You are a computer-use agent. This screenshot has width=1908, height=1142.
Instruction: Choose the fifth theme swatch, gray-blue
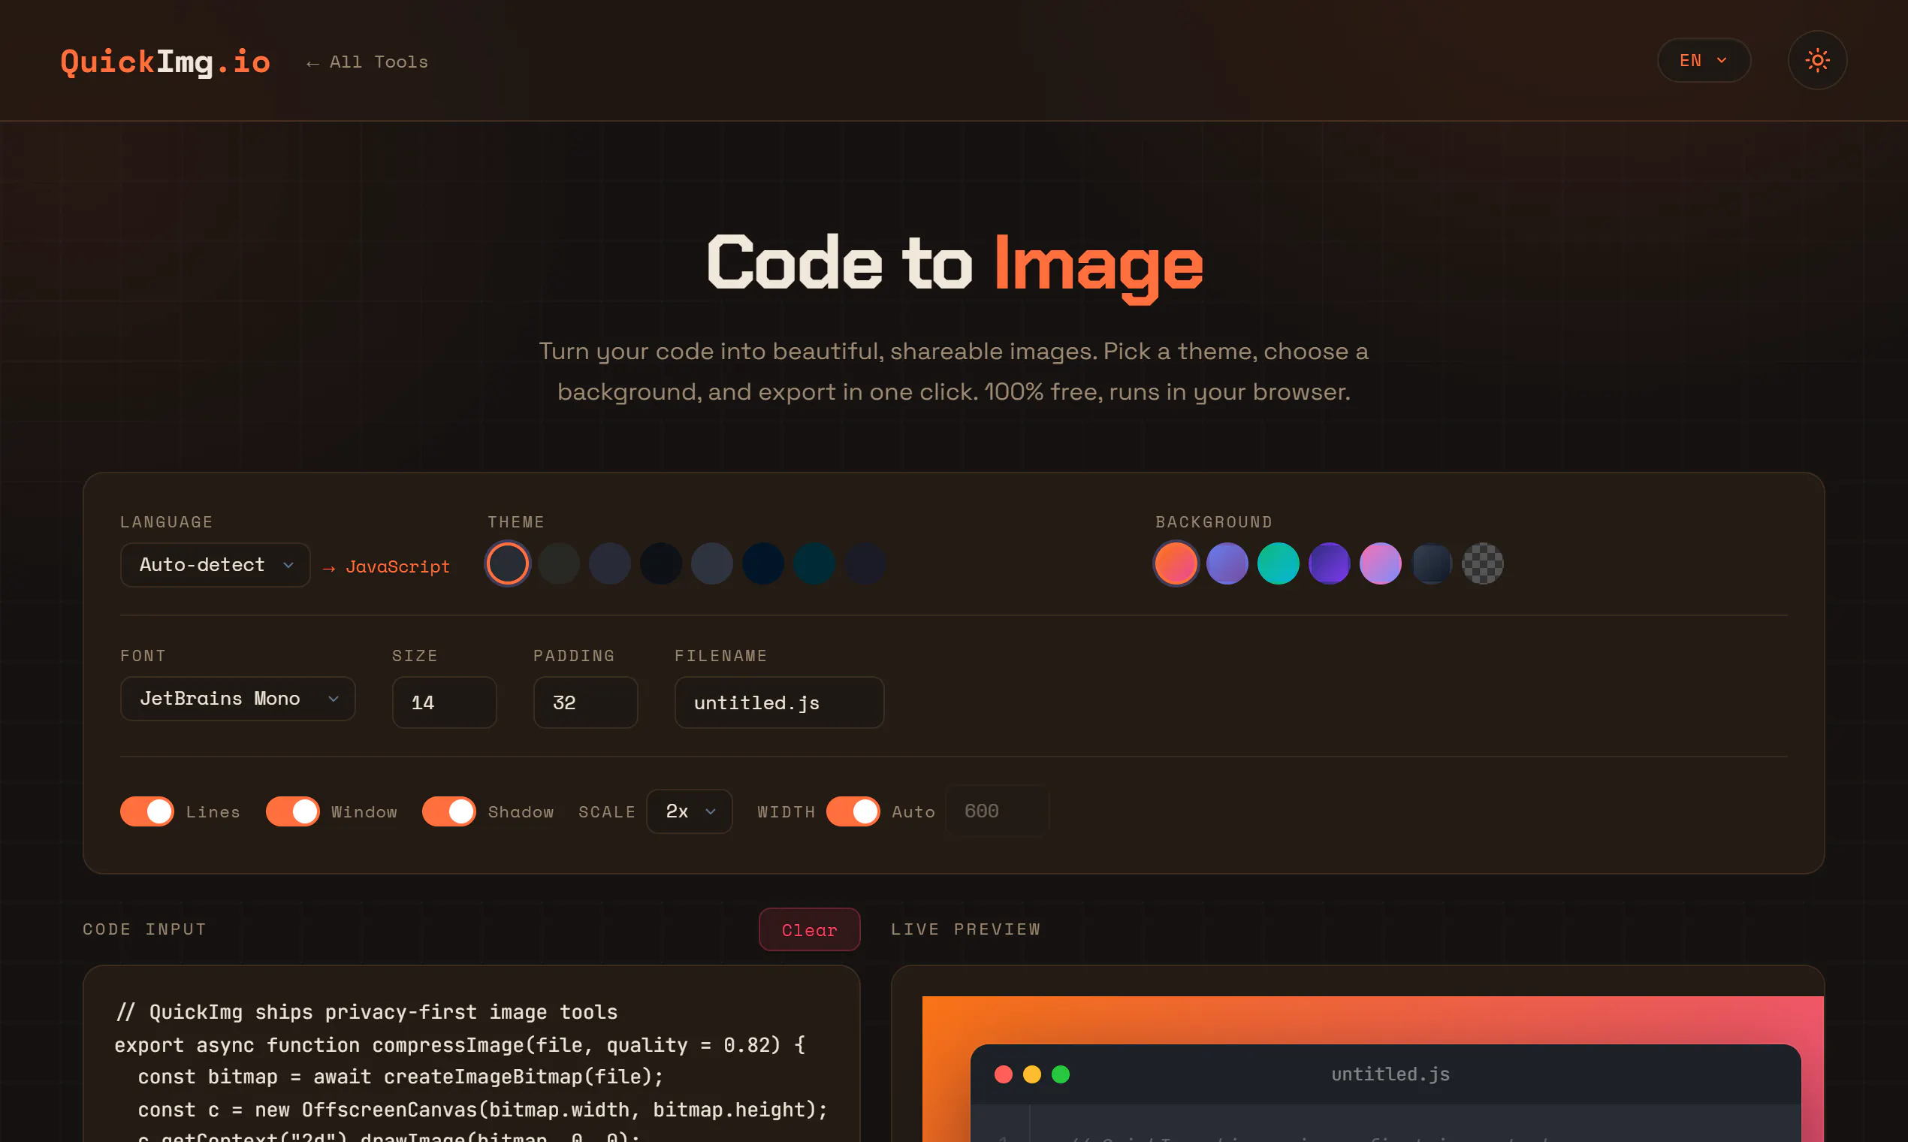tap(711, 564)
